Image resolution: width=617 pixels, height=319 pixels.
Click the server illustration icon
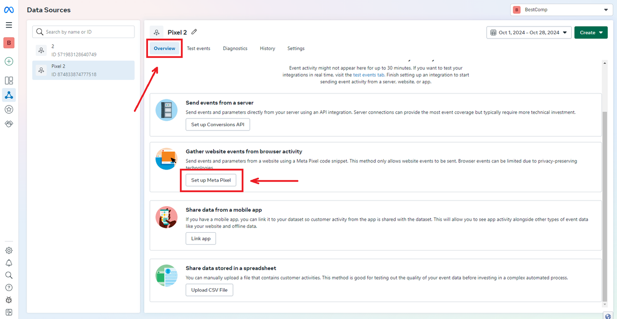click(x=166, y=110)
